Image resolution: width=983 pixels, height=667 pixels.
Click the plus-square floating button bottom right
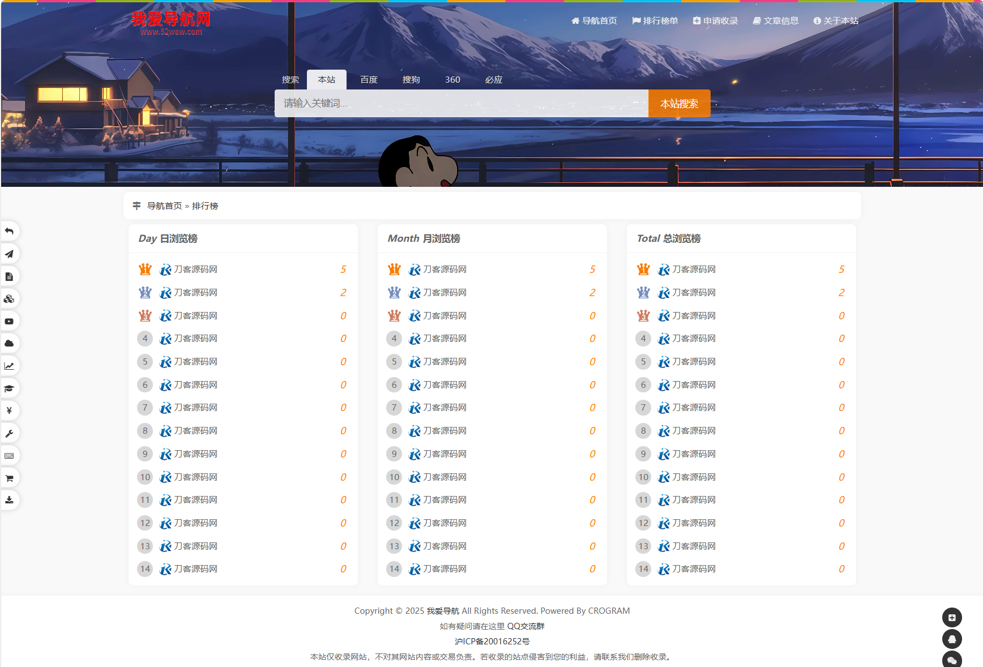pyautogui.click(x=952, y=618)
